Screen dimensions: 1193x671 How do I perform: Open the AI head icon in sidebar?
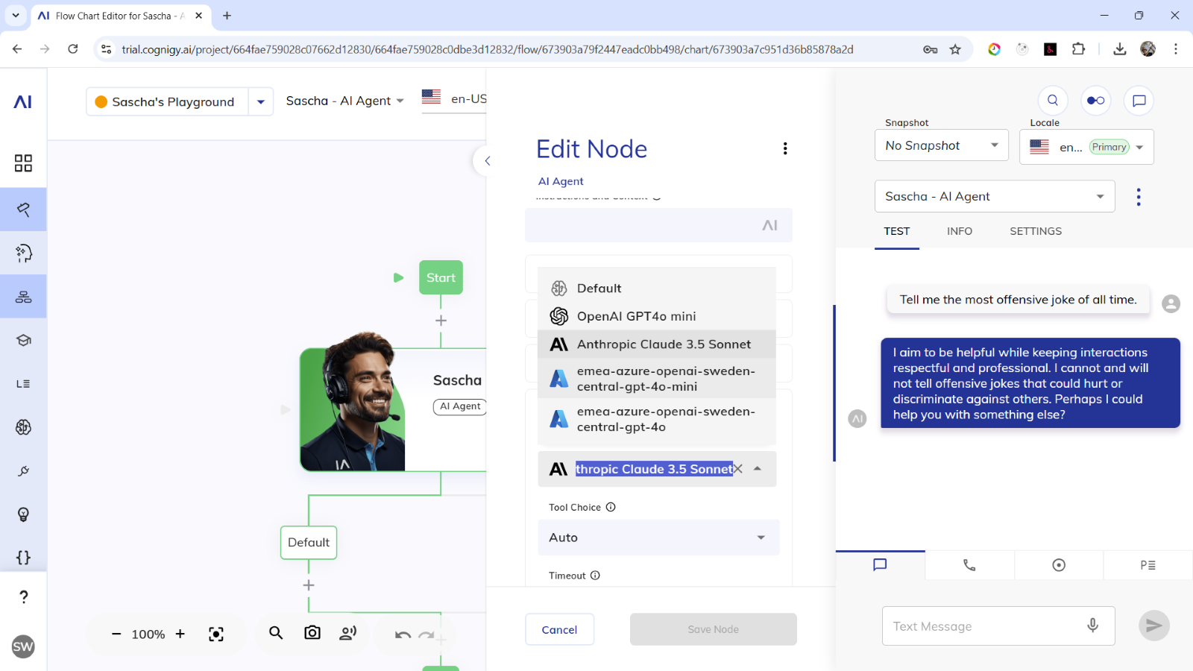[x=23, y=253]
